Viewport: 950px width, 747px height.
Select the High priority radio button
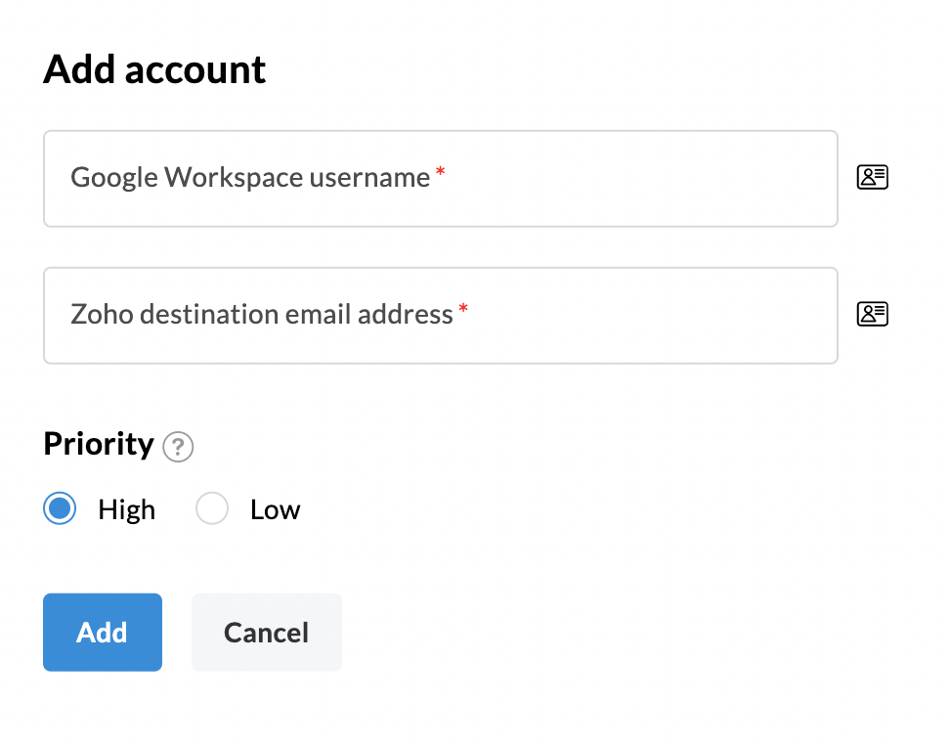pyautogui.click(x=60, y=508)
